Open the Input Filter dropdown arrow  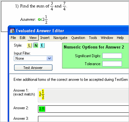coord(49,58)
